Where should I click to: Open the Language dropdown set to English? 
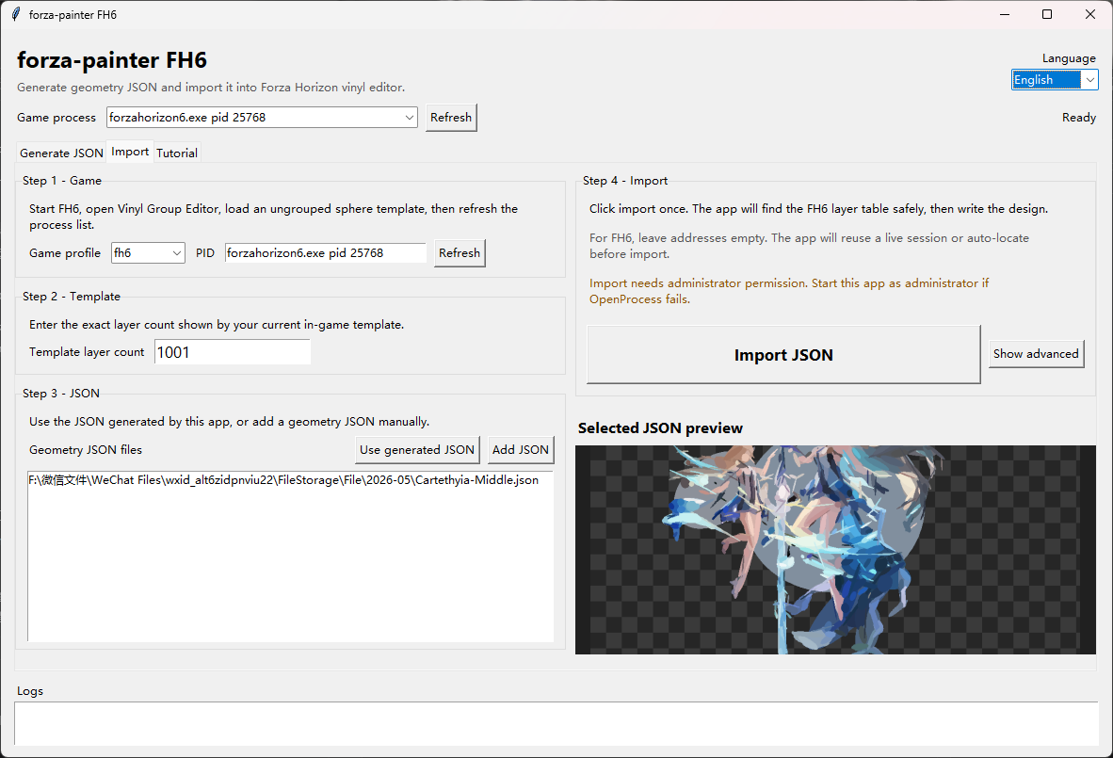point(1054,79)
